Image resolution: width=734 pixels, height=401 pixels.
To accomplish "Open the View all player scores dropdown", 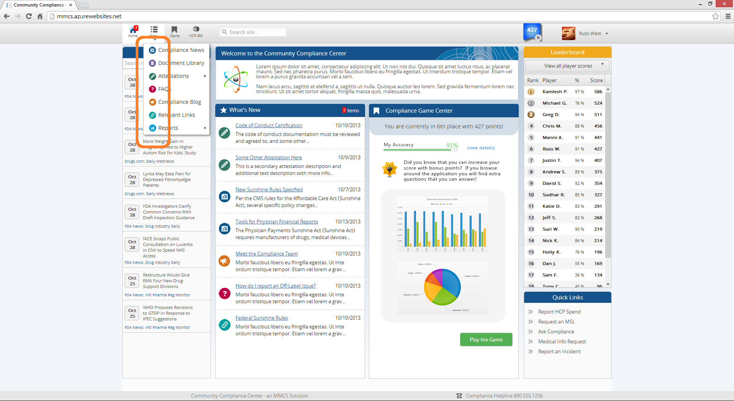I will point(567,66).
